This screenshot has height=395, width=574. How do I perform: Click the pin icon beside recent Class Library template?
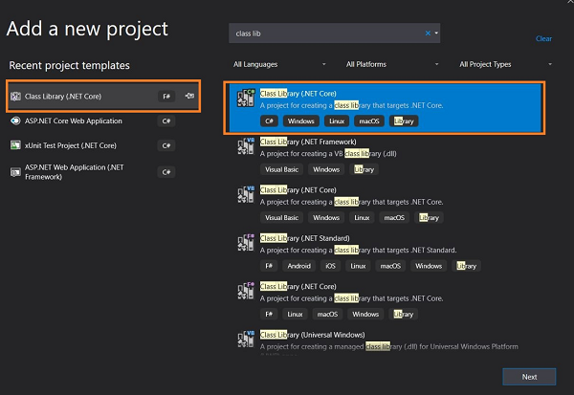[189, 96]
